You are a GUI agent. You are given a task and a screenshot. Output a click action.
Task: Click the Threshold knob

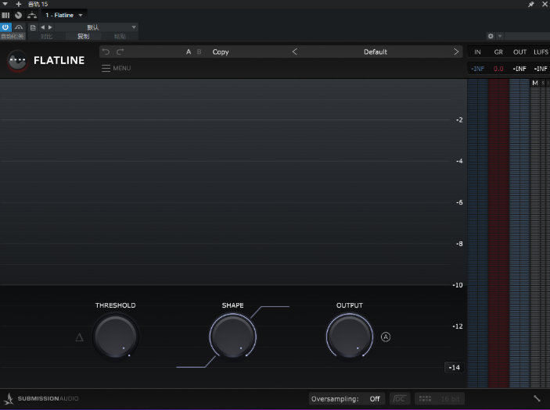click(115, 337)
